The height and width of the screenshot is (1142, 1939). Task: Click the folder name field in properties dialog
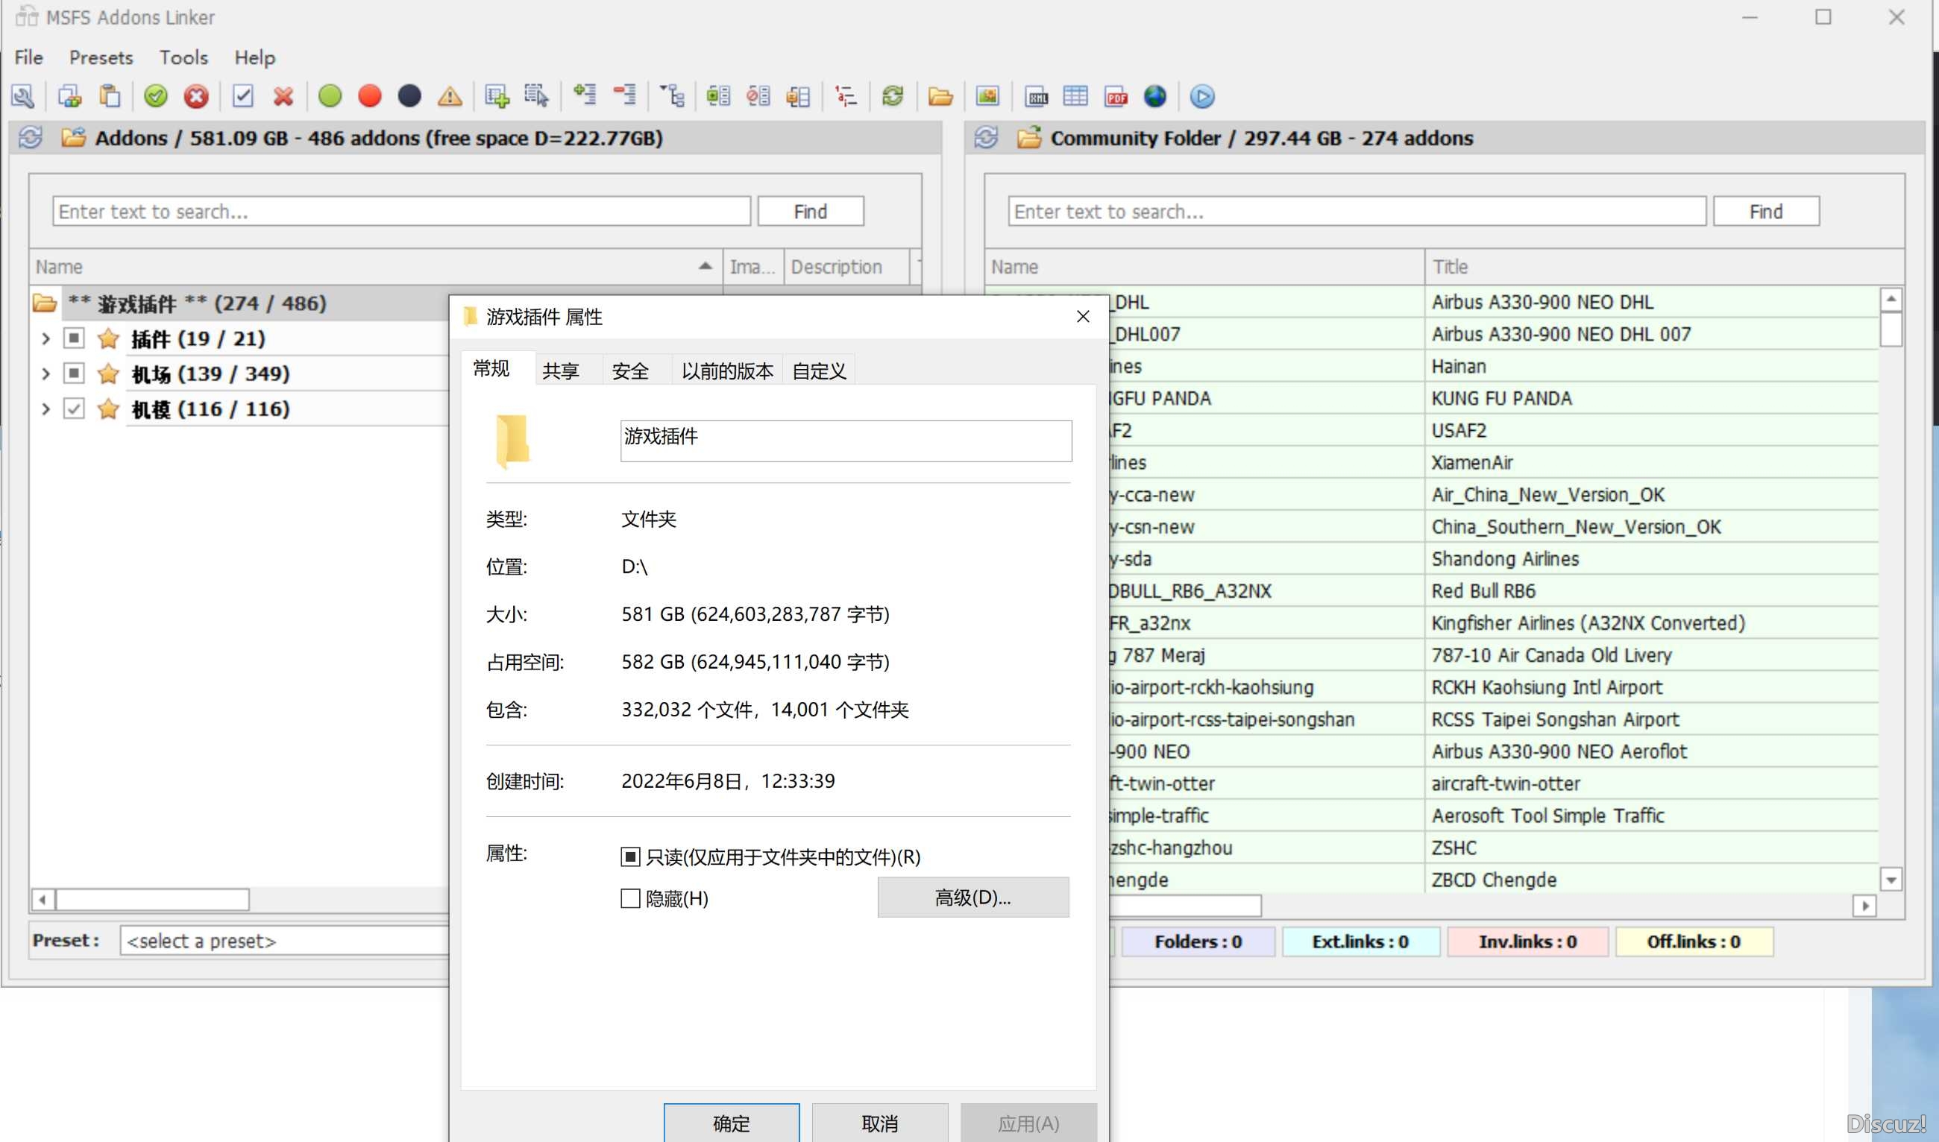point(846,441)
